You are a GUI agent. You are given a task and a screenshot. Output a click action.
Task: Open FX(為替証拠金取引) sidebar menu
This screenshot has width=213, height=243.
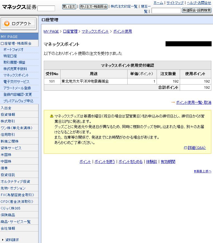tap(19, 195)
